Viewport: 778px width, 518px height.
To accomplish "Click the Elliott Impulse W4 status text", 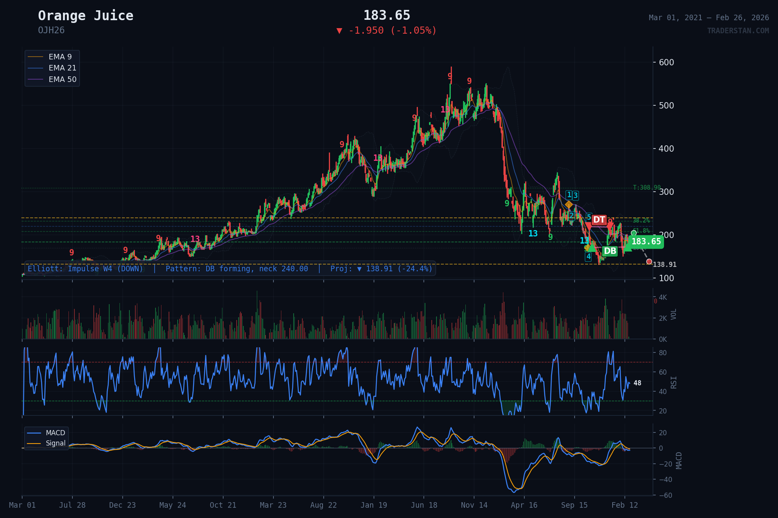I will click(x=85, y=269).
